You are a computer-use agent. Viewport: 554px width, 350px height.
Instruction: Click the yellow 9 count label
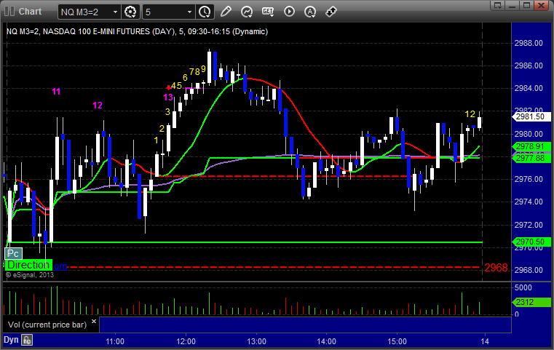tap(204, 69)
